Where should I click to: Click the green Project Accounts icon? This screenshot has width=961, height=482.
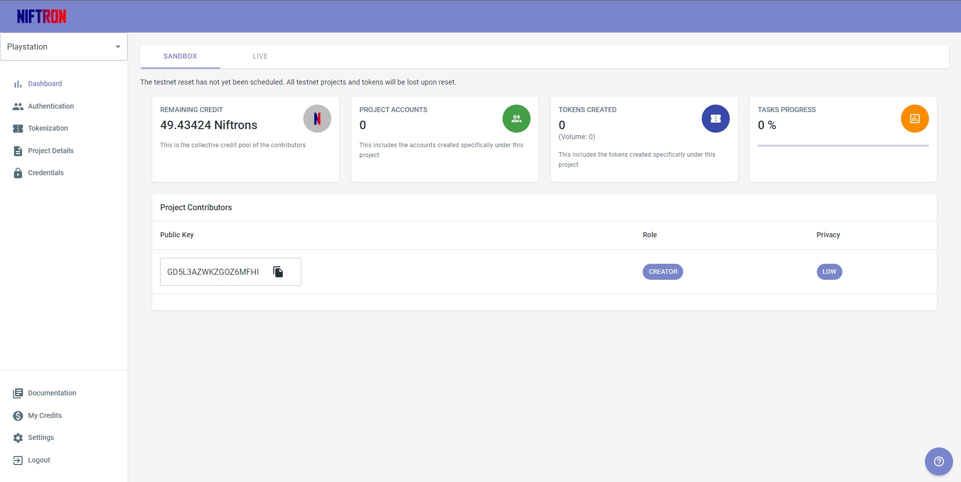[516, 119]
